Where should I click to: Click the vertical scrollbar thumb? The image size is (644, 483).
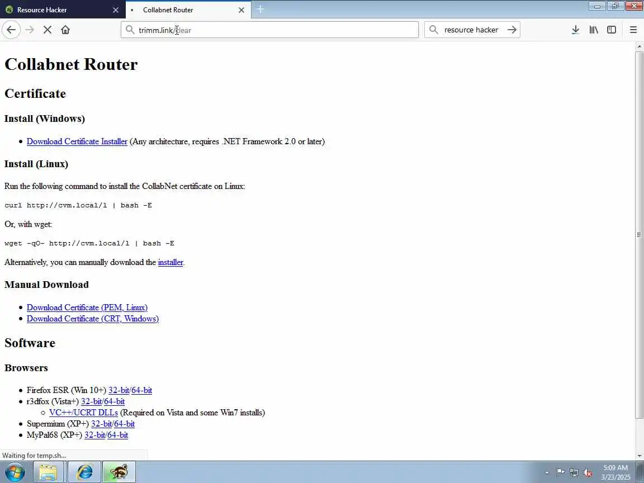pyautogui.click(x=639, y=235)
